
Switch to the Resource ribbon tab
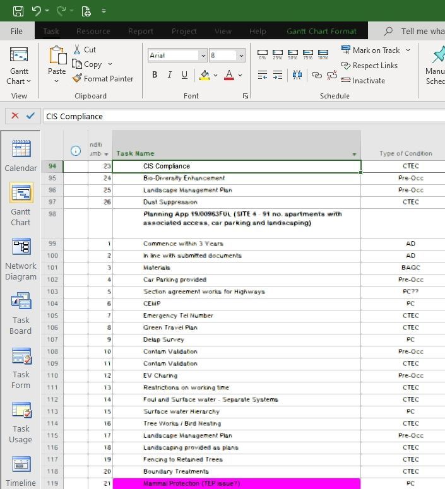(x=93, y=31)
